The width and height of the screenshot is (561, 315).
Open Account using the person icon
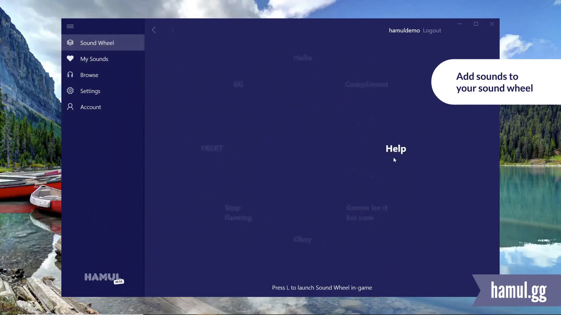click(x=70, y=107)
